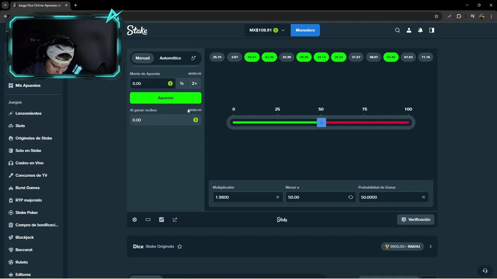This screenshot has width=497, height=279.
Task: Toggle roll over/under swap icon
Action: pyautogui.click(x=351, y=197)
